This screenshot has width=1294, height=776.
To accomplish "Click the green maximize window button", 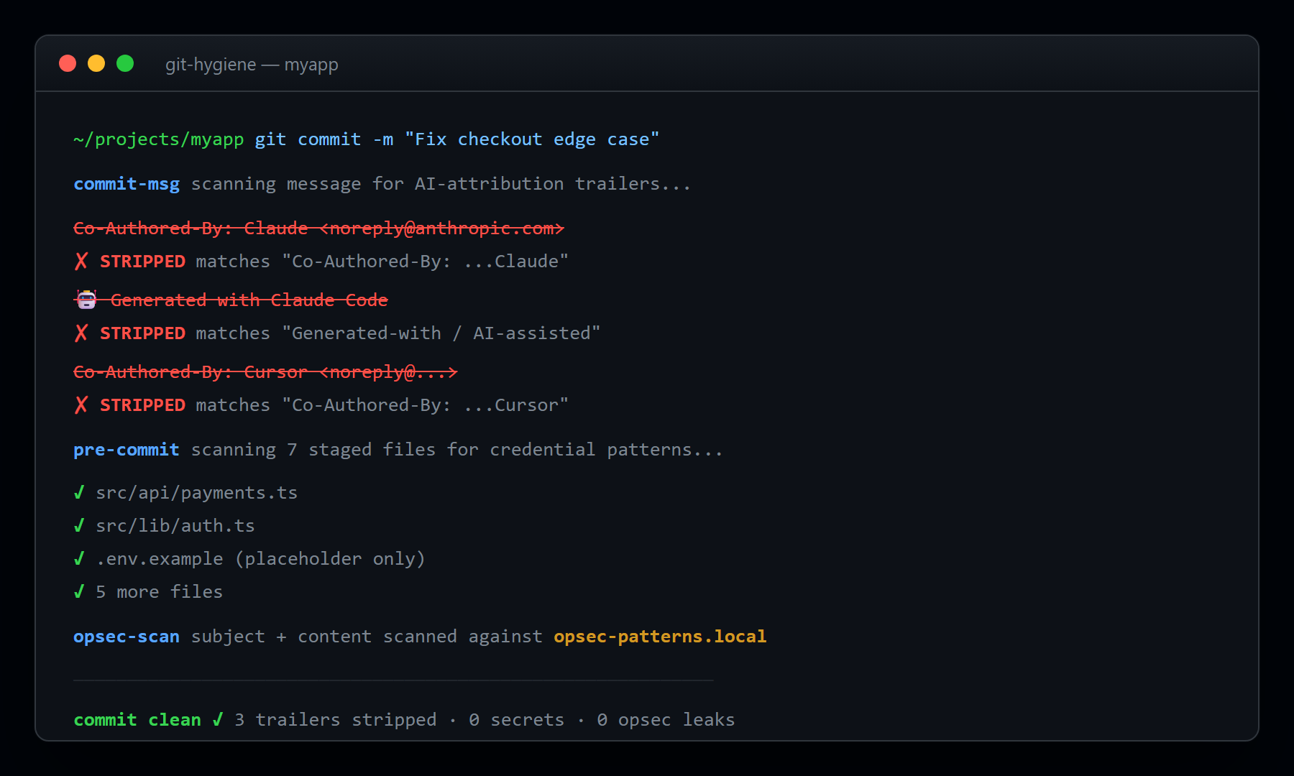I will 125,63.
